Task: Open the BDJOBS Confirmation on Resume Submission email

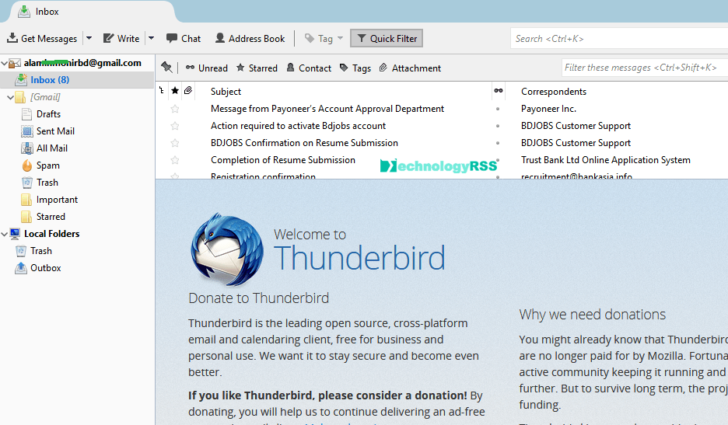Action: (304, 143)
